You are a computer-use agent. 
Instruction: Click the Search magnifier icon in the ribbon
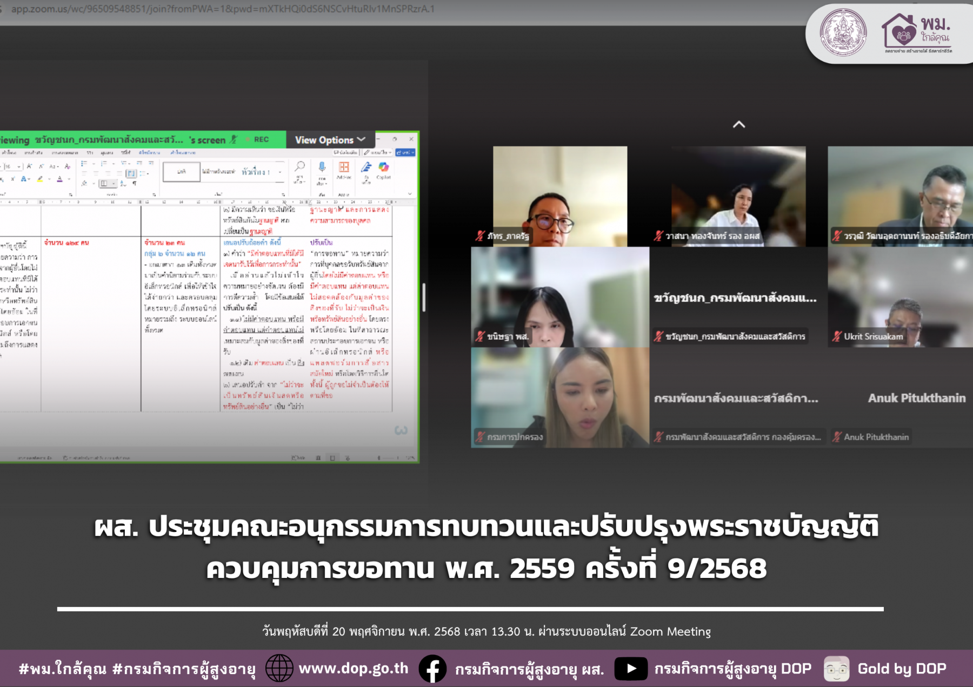[x=301, y=166]
